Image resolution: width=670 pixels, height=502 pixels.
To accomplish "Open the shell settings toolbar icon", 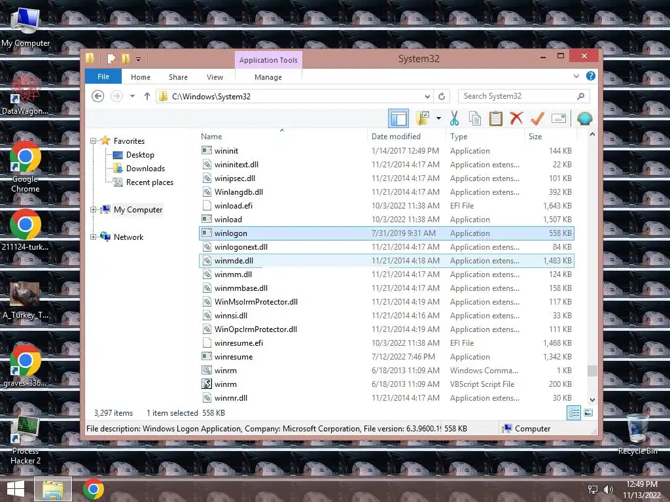I will tap(584, 118).
